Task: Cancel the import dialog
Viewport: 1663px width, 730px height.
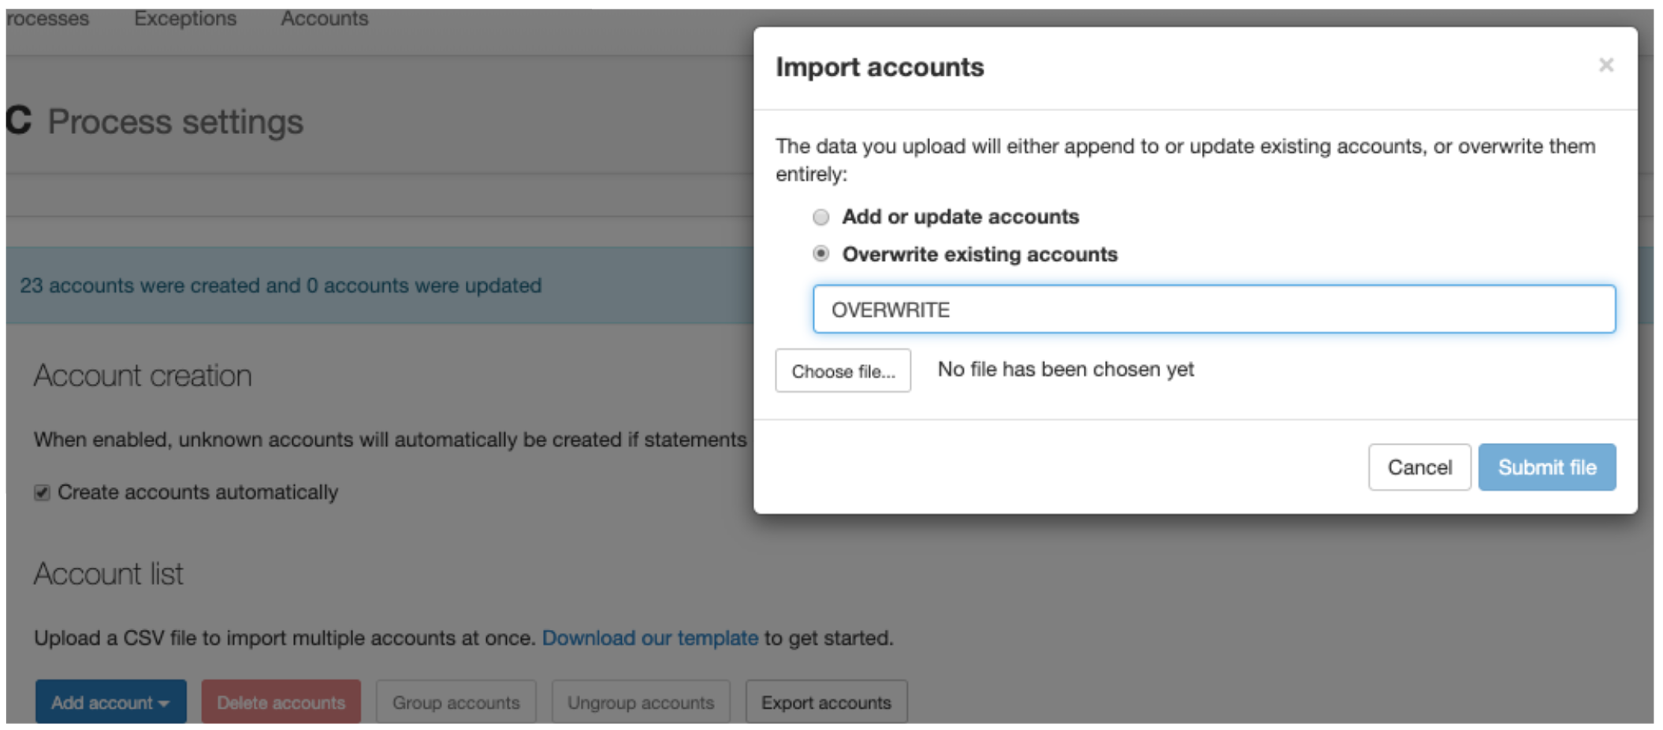Action: pyautogui.click(x=1419, y=467)
